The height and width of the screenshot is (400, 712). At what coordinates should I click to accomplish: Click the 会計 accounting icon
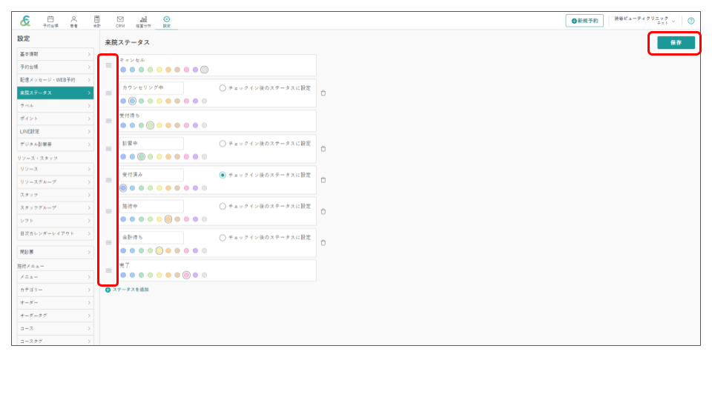[97, 21]
